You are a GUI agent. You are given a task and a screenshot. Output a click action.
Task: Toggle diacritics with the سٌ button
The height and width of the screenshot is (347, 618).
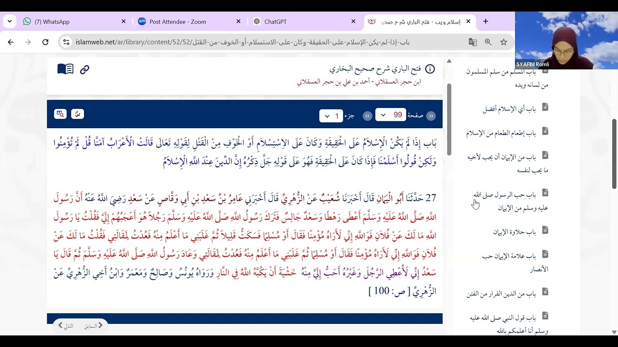tap(77, 114)
